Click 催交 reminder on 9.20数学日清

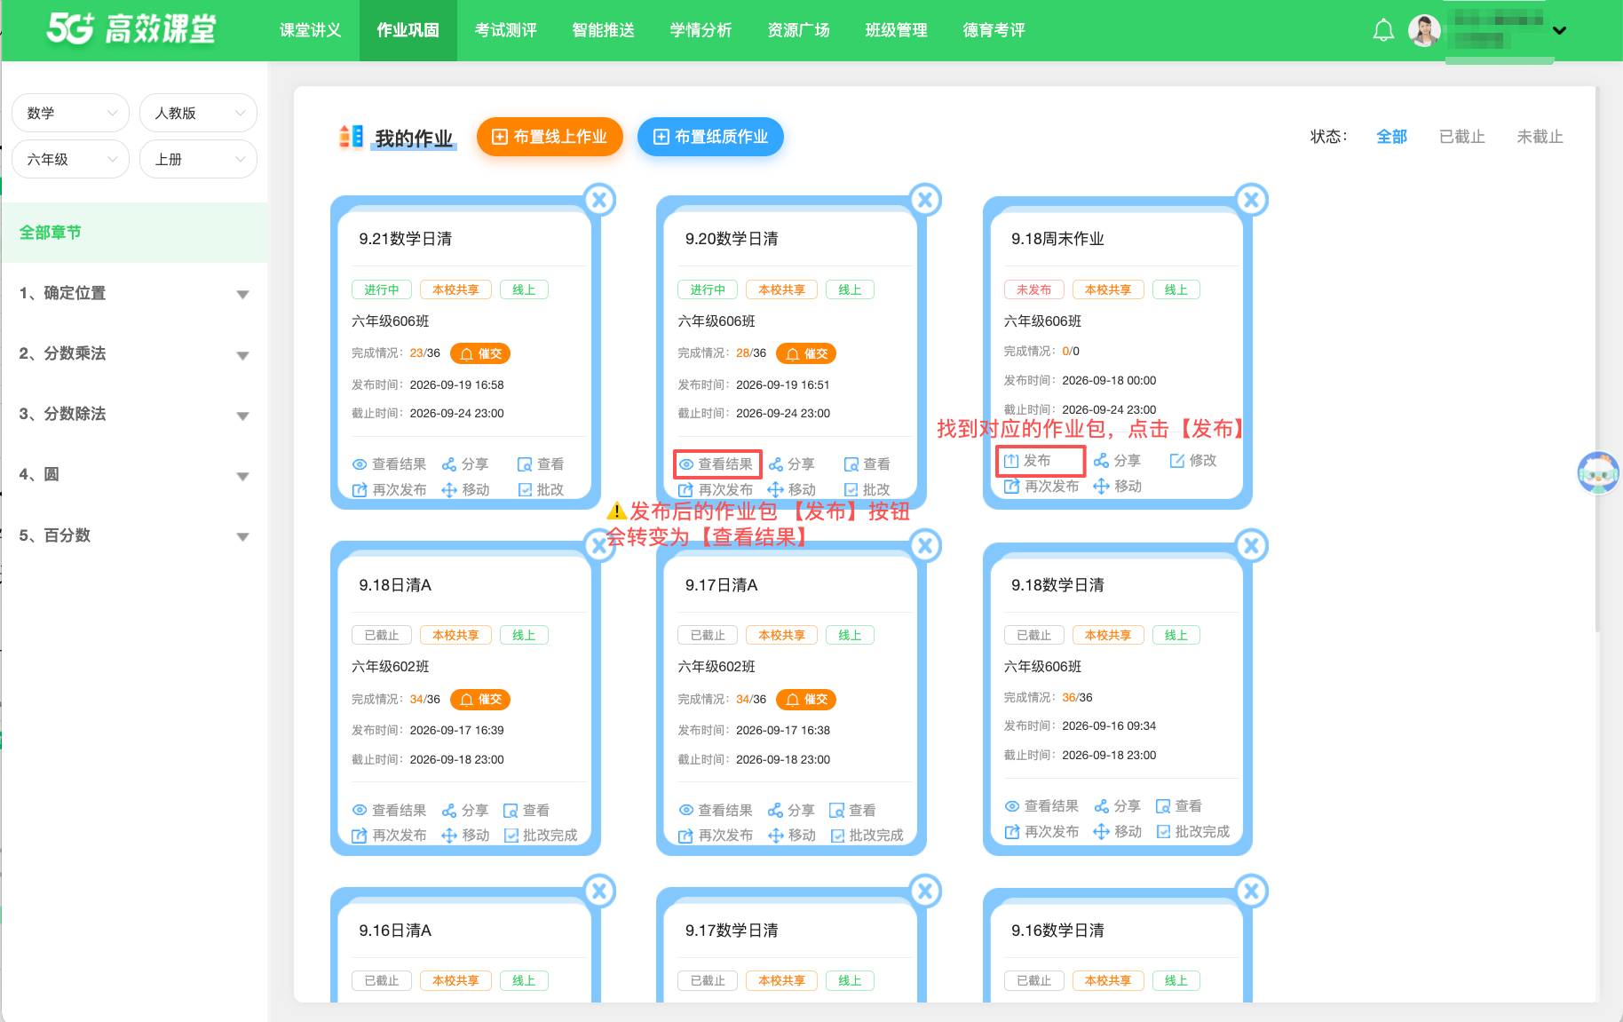tap(806, 353)
